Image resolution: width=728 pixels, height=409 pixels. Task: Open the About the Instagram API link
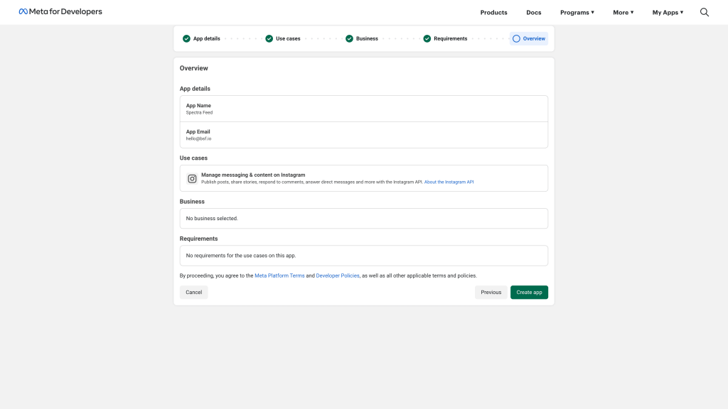[449, 182]
